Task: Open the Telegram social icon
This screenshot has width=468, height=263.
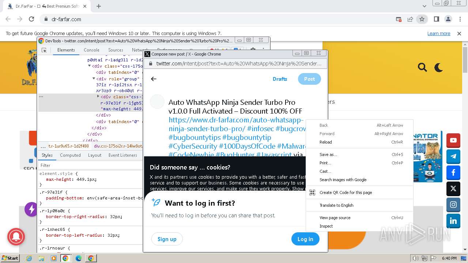Action: point(453,156)
